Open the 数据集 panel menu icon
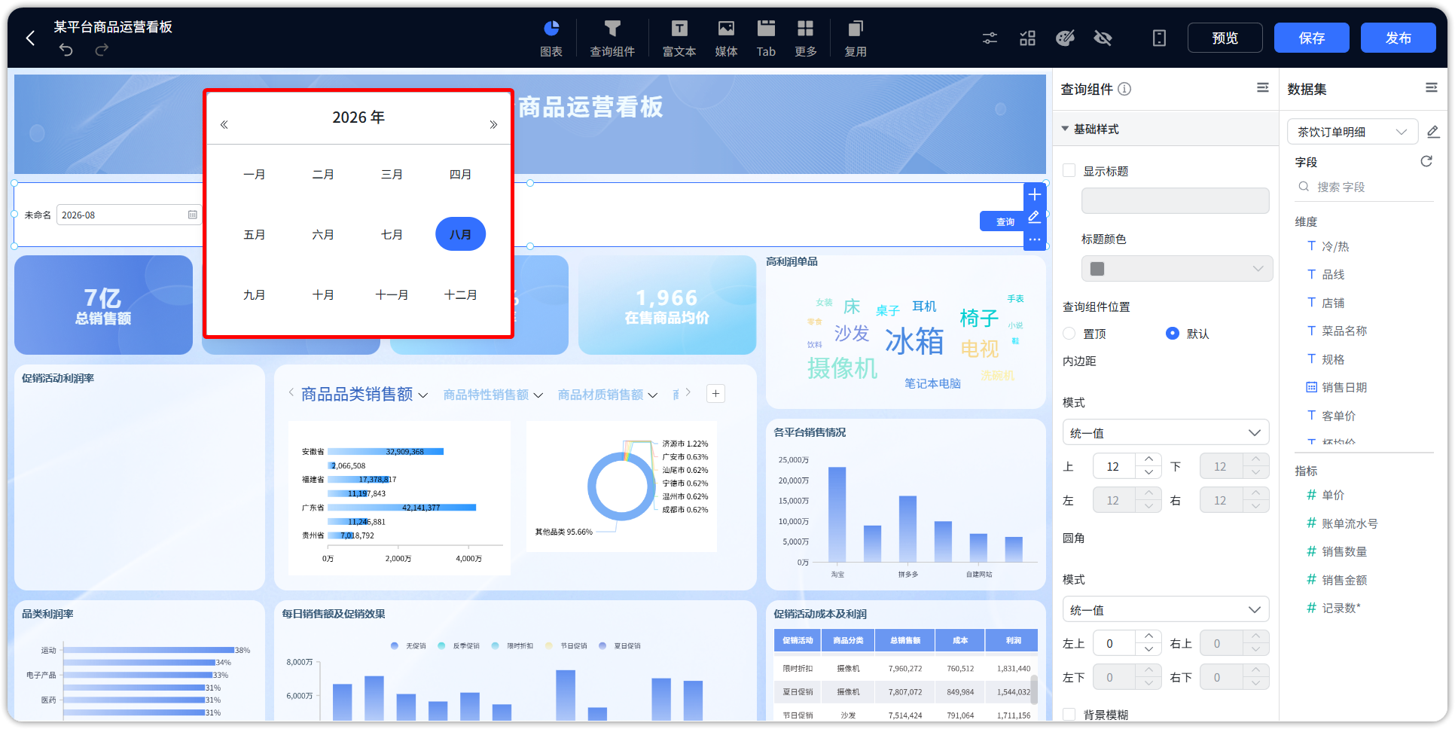Screen dimensions: 1455x729 [x=1432, y=88]
